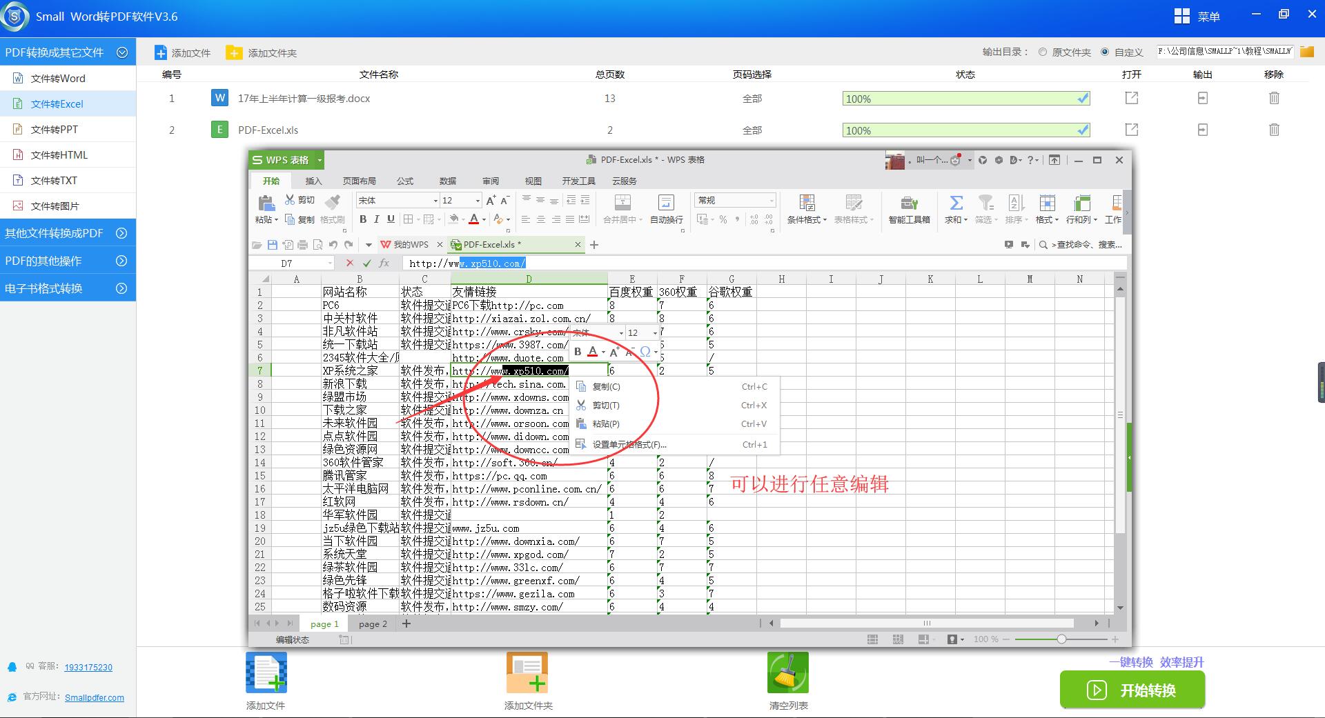Click output icon in 17年上半年计算一级报考.docx row

(x=1203, y=99)
